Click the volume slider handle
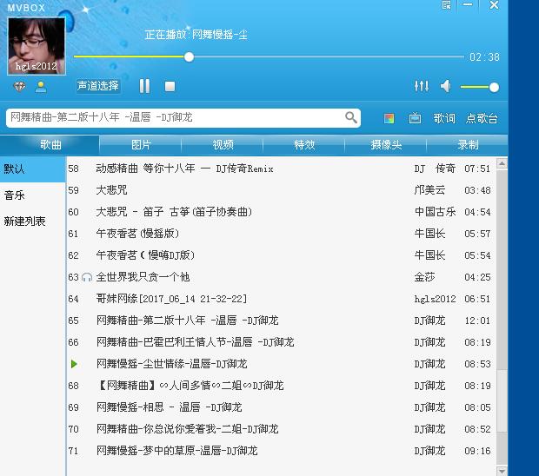The width and height of the screenshot is (539, 476). tap(494, 87)
